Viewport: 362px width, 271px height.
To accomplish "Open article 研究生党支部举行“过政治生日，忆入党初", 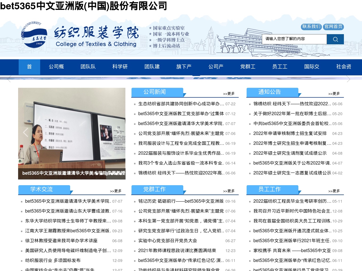I will [181, 231].
